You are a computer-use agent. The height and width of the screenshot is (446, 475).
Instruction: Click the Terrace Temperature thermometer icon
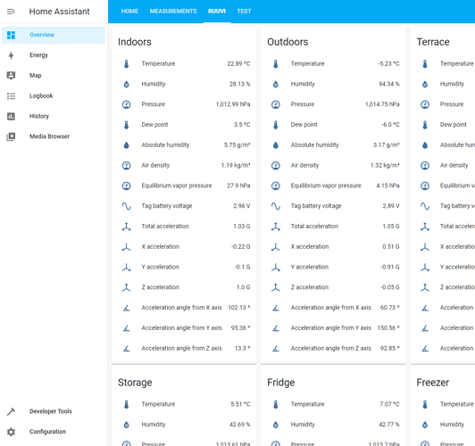click(x=425, y=64)
